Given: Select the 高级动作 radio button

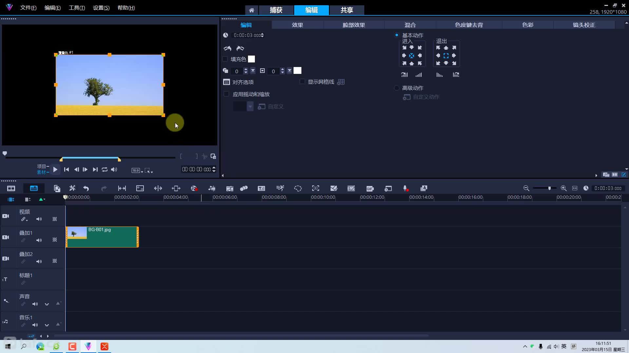Looking at the screenshot, I should tap(397, 88).
